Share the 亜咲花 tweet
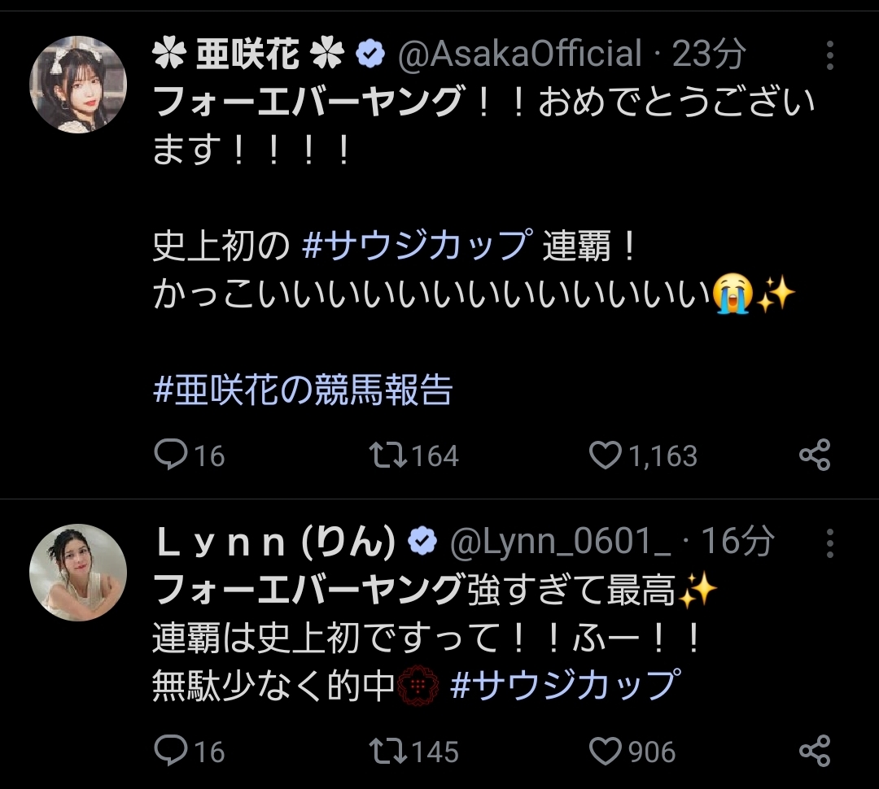Screen dimensions: 879x789 (814, 455)
